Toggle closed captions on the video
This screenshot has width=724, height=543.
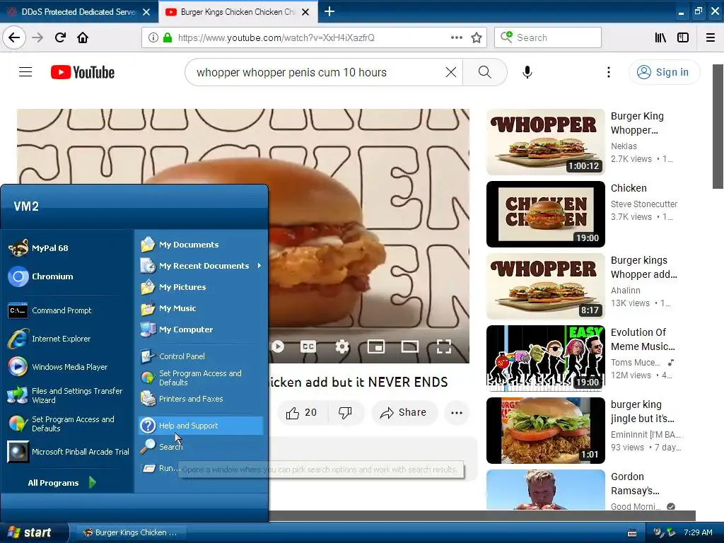[308, 346]
